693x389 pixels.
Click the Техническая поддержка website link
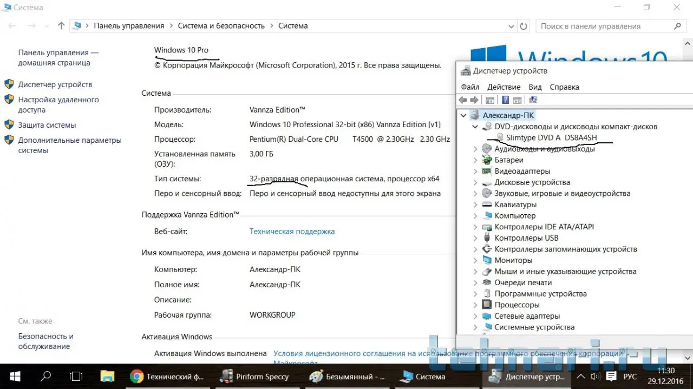coord(292,231)
